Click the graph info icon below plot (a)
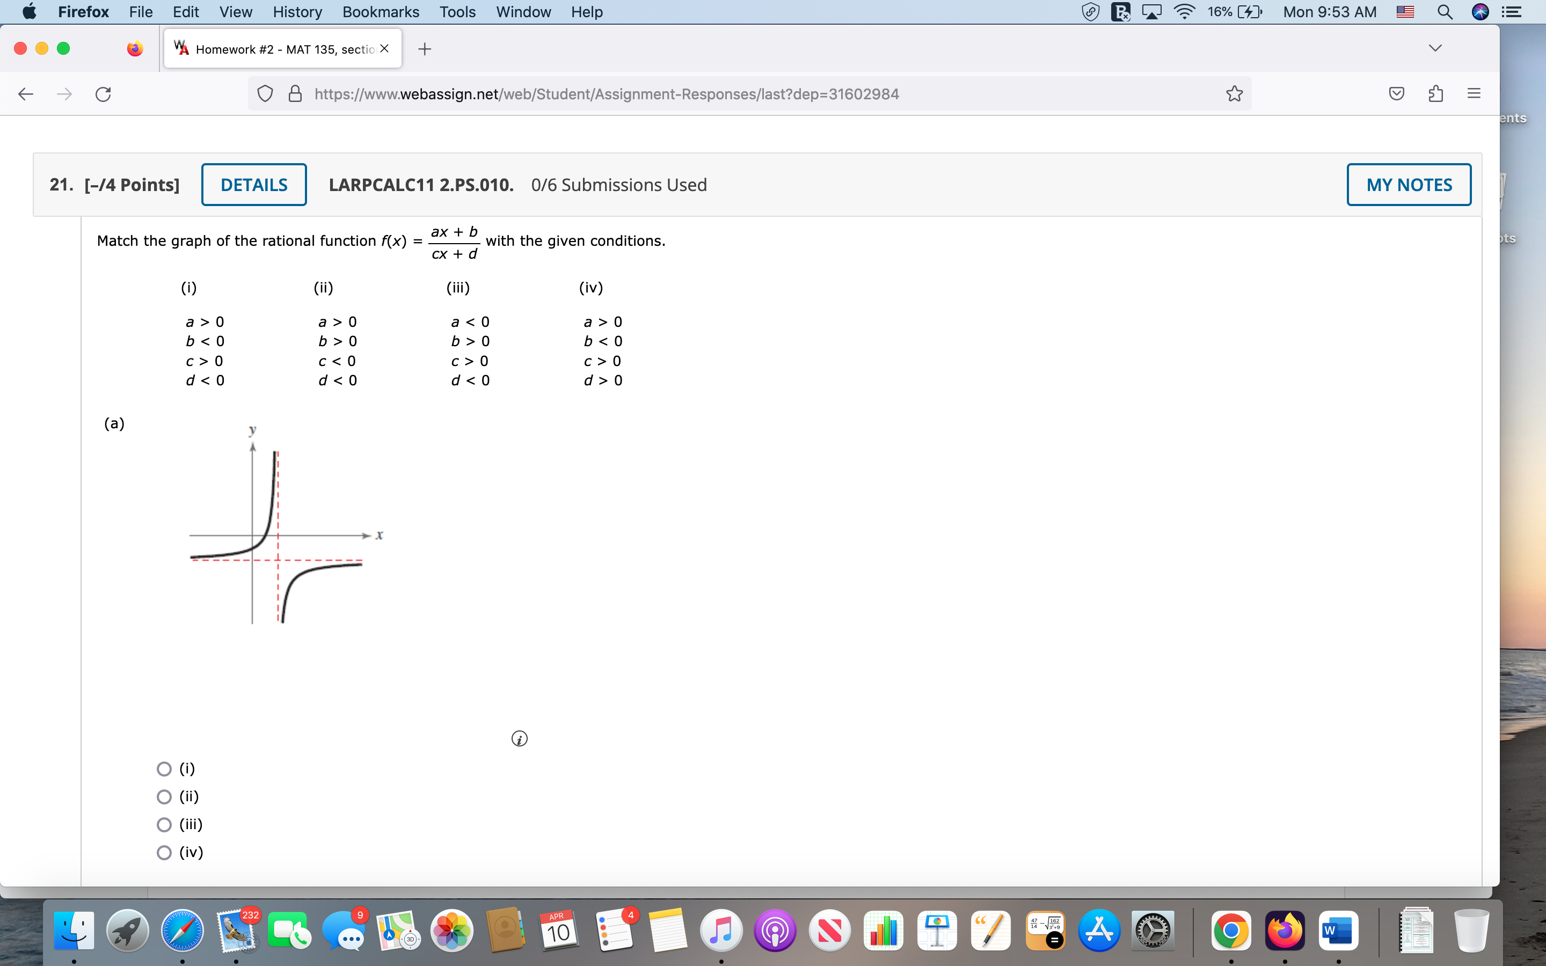This screenshot has width=1546, height=966. 520,738
